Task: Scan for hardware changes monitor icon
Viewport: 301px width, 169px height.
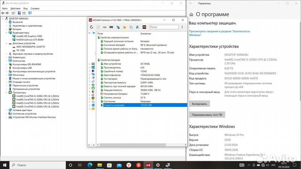Action: click(30, 13)
